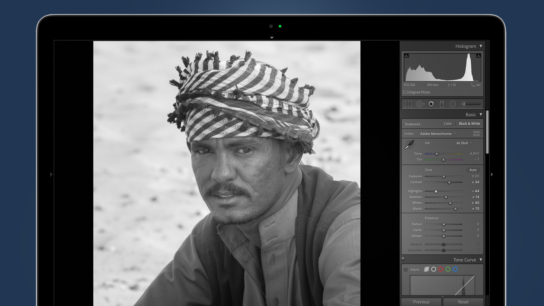Image resolution: width=544 pixels, height=306 pixels.
Task: Click the Previous button
Action: coord(421,302)
